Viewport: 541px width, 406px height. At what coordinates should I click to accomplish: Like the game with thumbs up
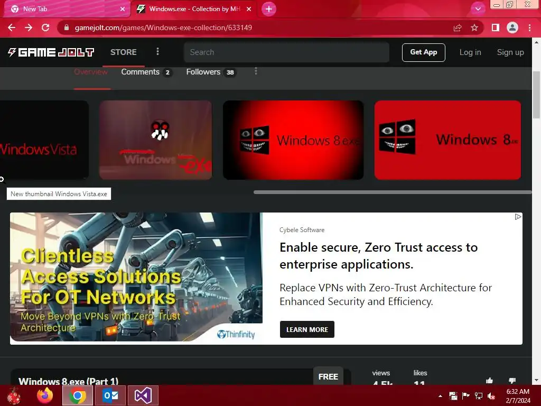489,381
